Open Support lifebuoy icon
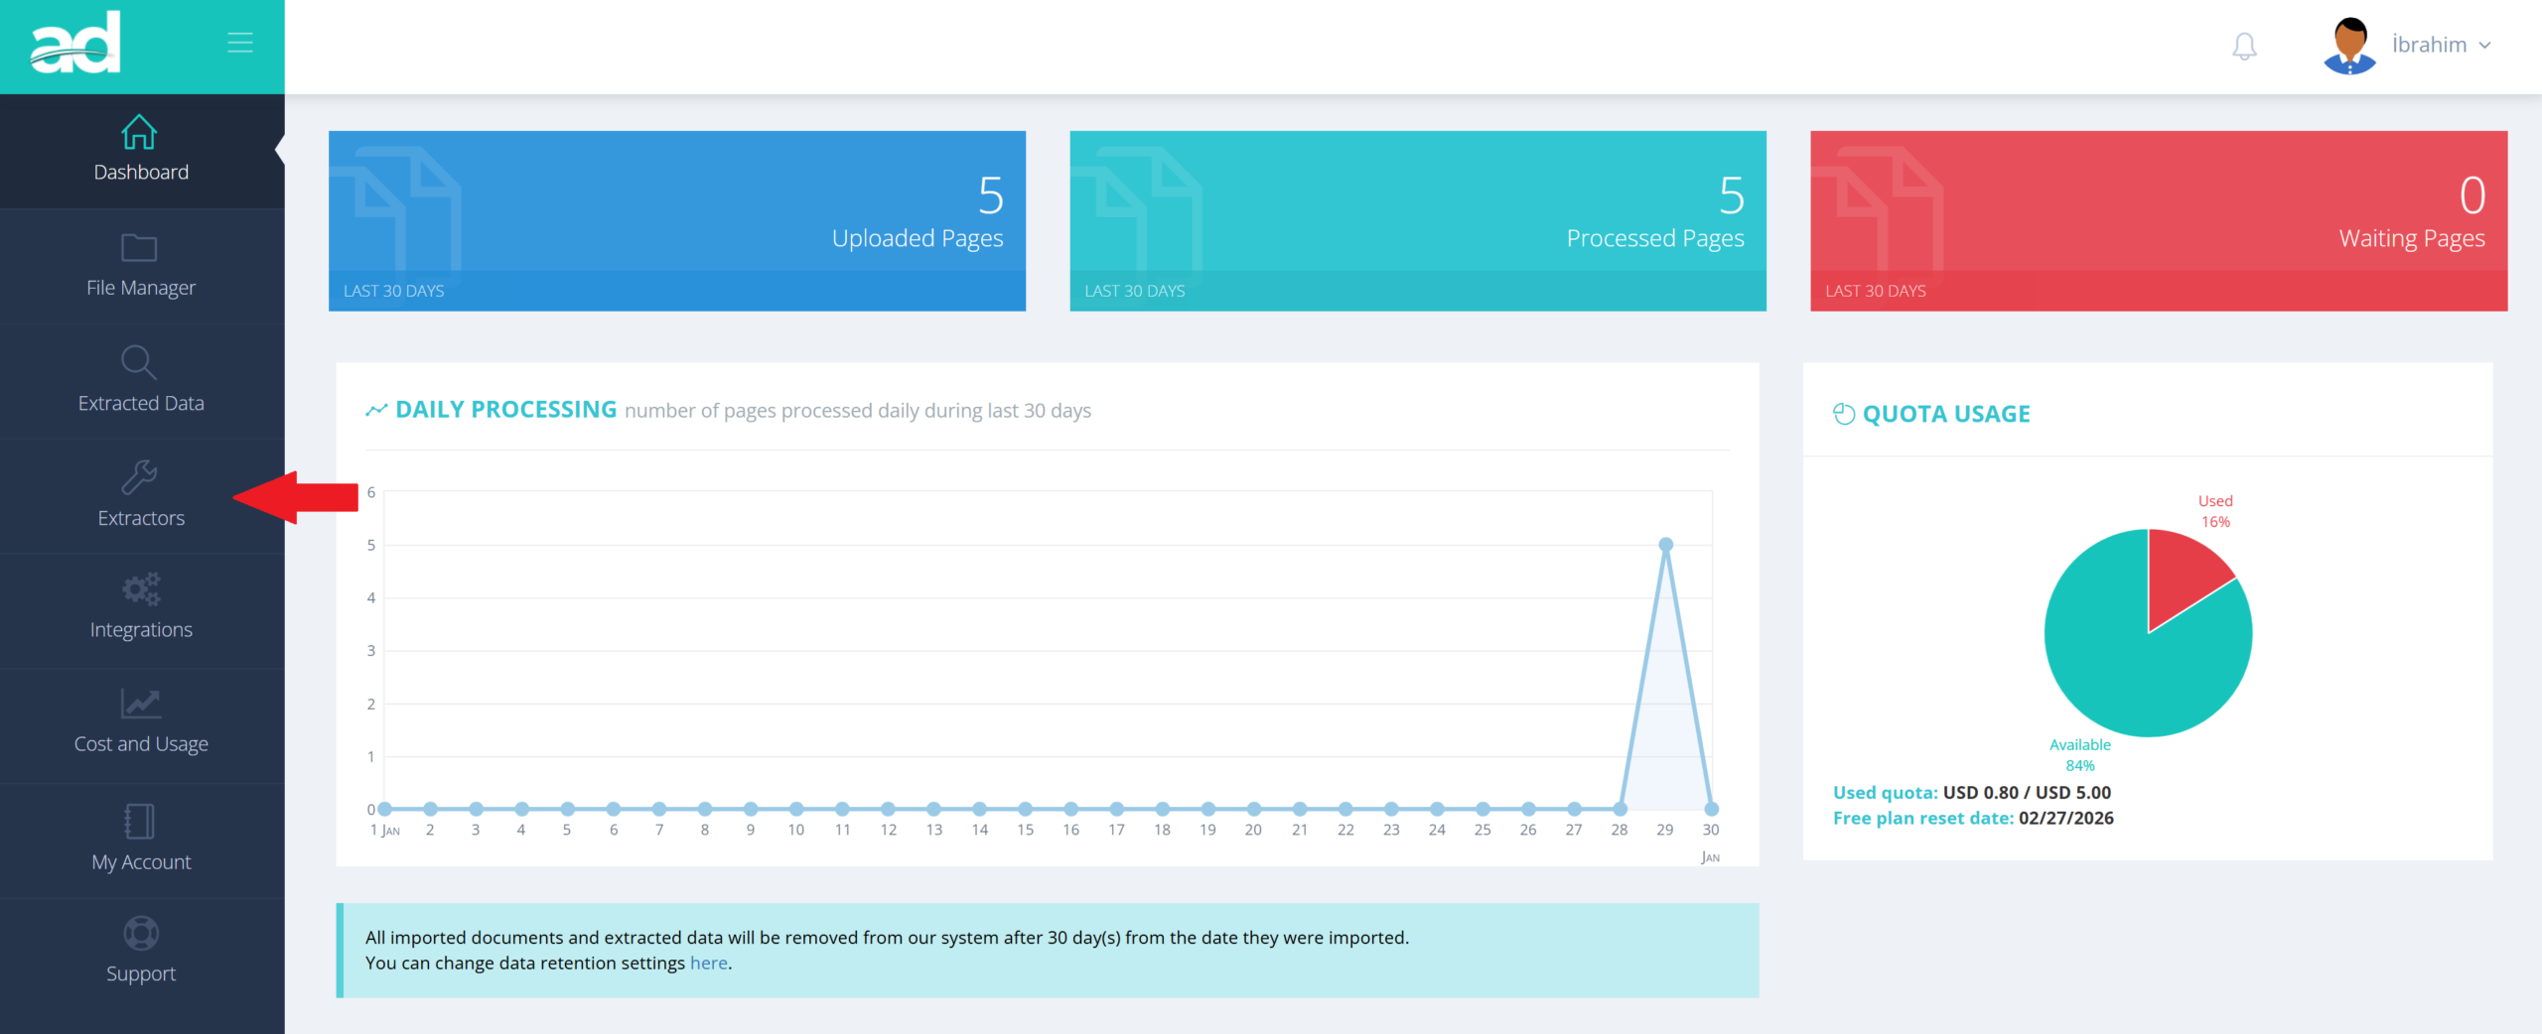The height and width of the screenshot is (1034, 2542). click(x=141, y=934)
